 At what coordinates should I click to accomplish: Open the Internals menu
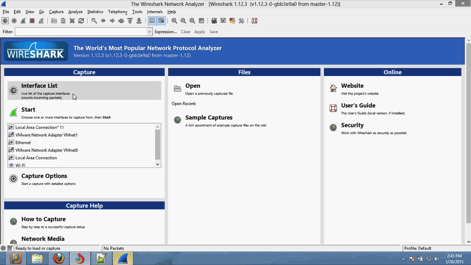tap(155, 12)
